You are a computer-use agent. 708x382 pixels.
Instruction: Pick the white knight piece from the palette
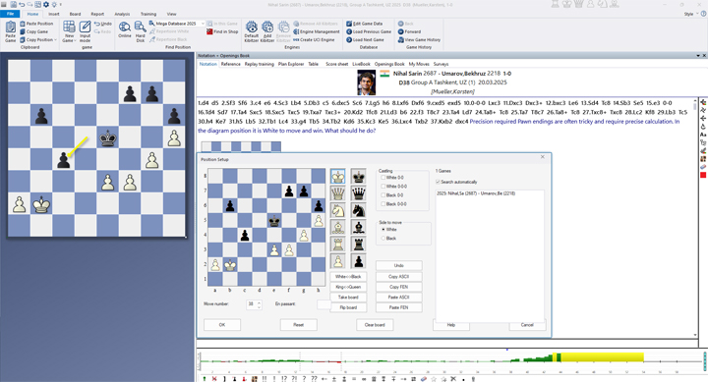[x=337, y=210]
